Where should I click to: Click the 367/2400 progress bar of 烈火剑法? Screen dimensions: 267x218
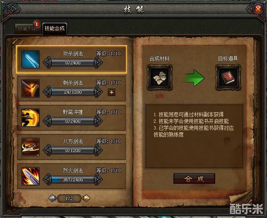[73, 180]
